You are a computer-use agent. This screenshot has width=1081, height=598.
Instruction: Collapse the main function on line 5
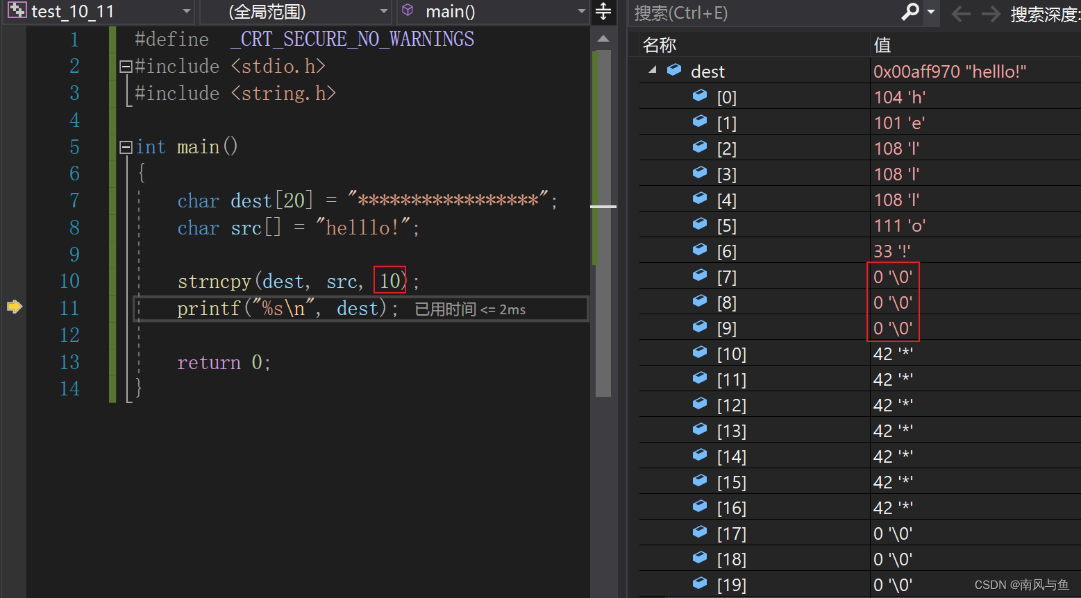[126, 147]
